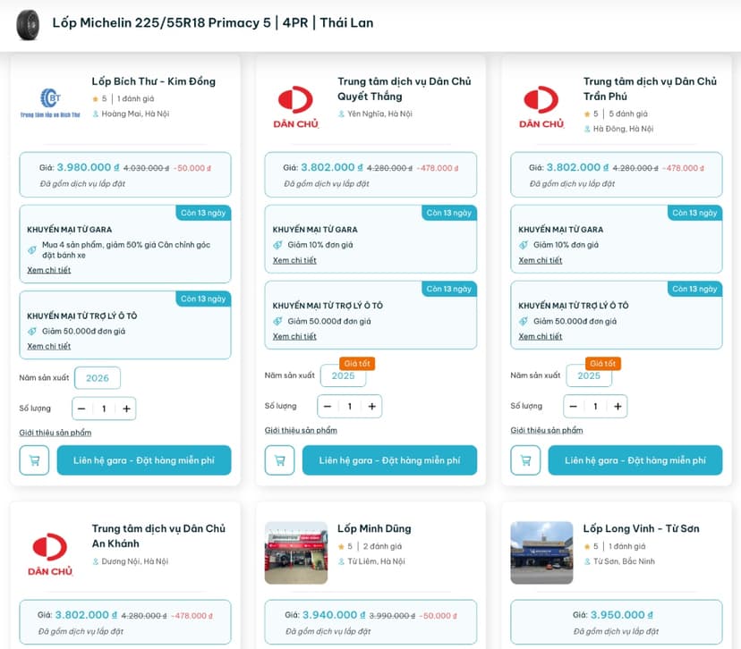Increase quantity in Trần Phú card
This screenshot has width=741, height=649.
click(617, 407)
